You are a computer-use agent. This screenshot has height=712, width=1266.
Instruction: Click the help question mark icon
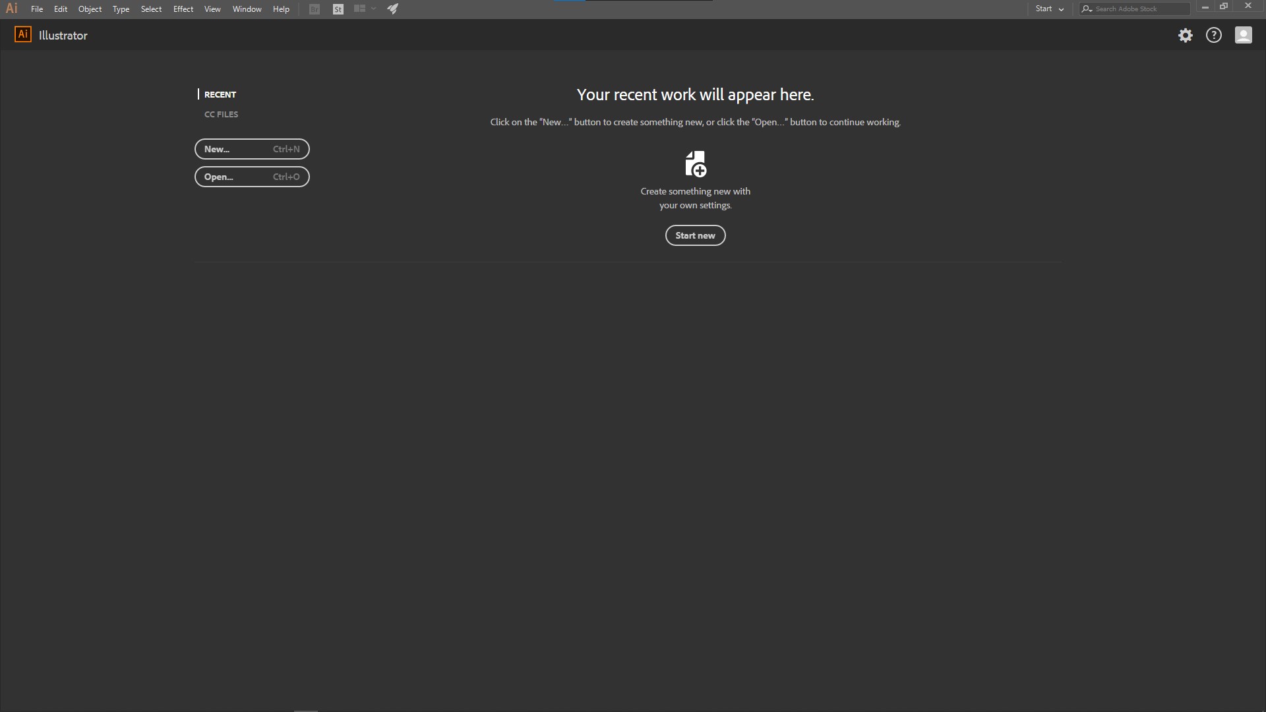click(1214, 36)
